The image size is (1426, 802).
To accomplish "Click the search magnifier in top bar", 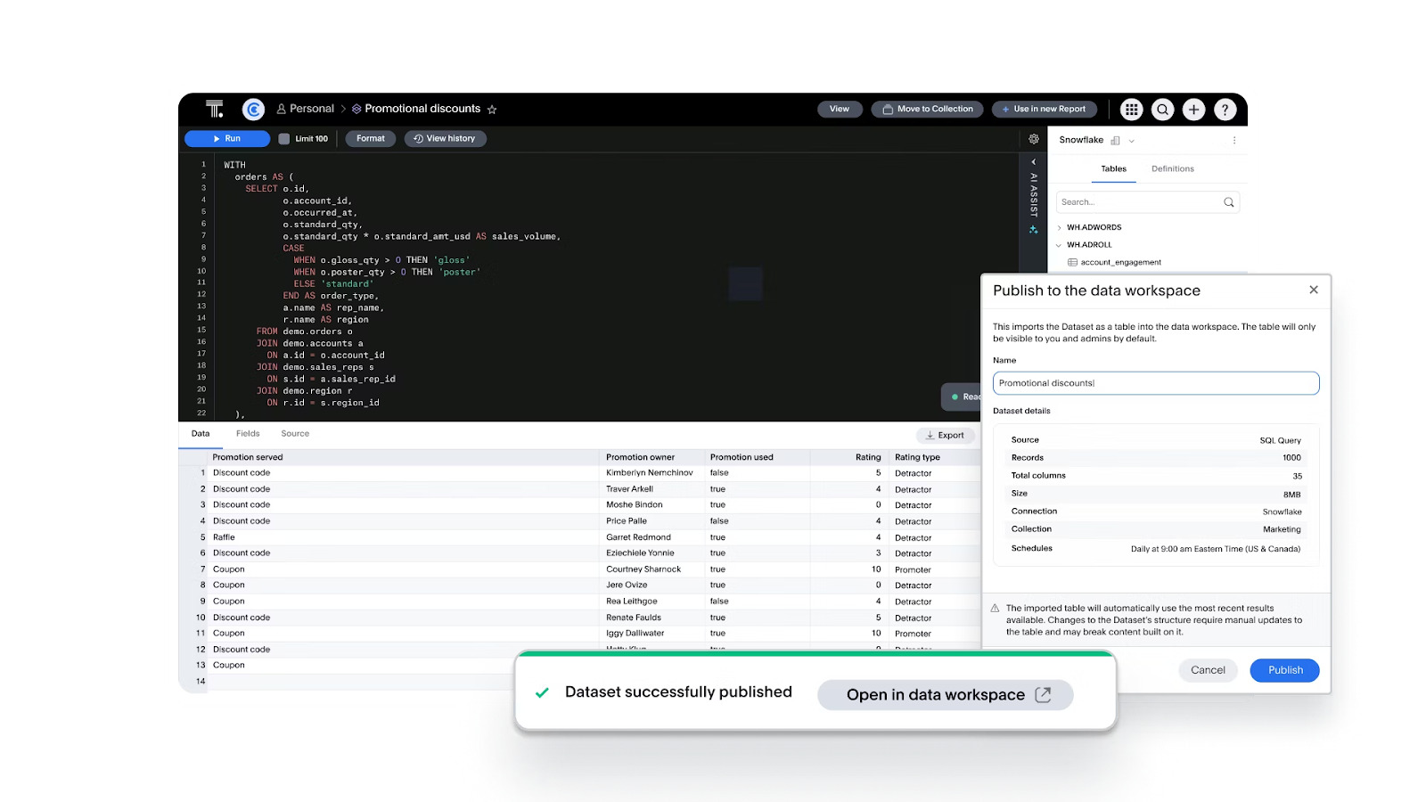I will (1162, 109).
